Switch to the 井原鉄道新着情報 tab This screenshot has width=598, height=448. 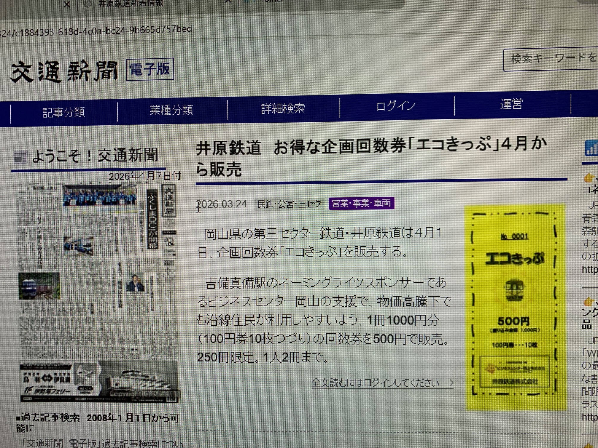(x=131, y=4)
